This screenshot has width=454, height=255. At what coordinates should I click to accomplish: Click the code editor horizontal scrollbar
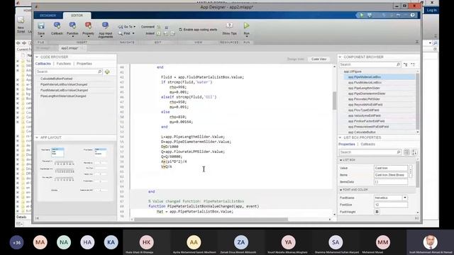pyautogui.click(x=211, y=219)
